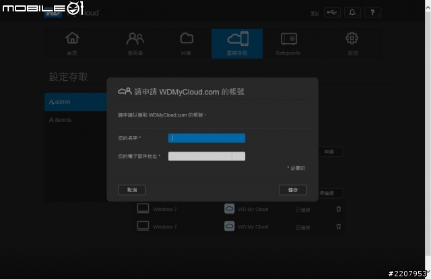This screenshot has height=279, width=431.
Task: Click the apply button behind dialog
Action: click(331, 152)
